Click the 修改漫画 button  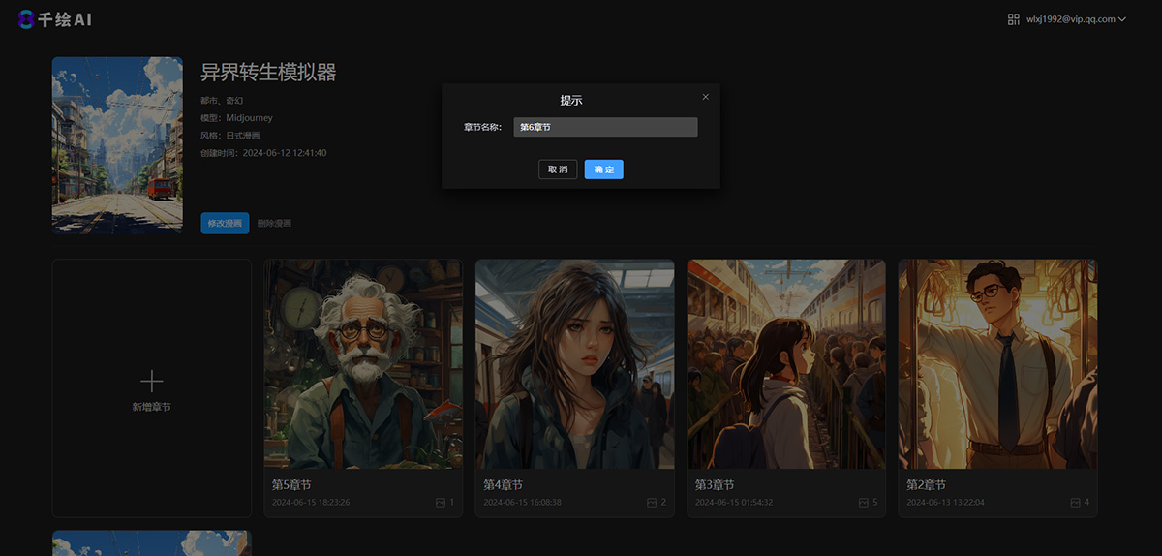pos(225,223)
